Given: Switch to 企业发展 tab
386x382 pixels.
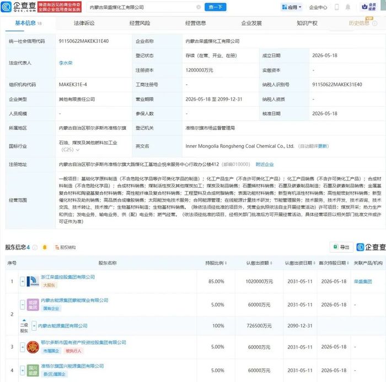Looking at the screenshot, I should (x=251, y=23).
